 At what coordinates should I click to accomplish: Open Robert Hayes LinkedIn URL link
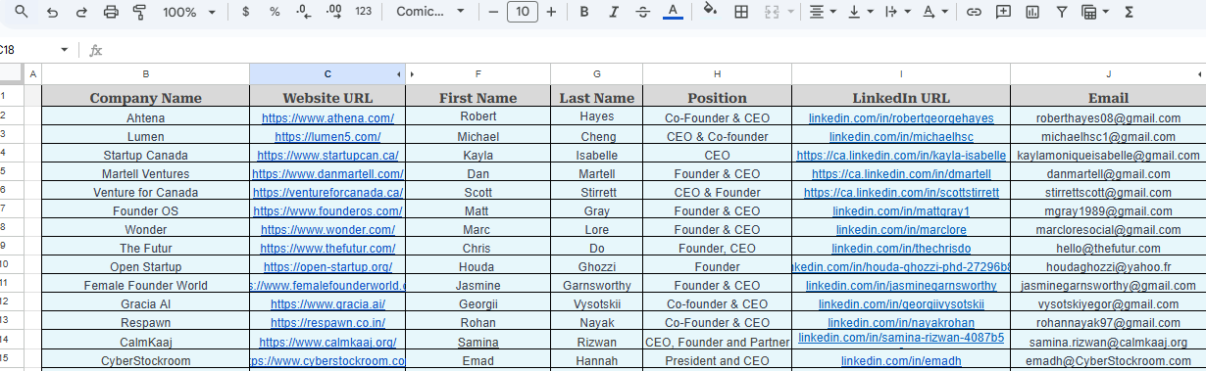point(901,117)
